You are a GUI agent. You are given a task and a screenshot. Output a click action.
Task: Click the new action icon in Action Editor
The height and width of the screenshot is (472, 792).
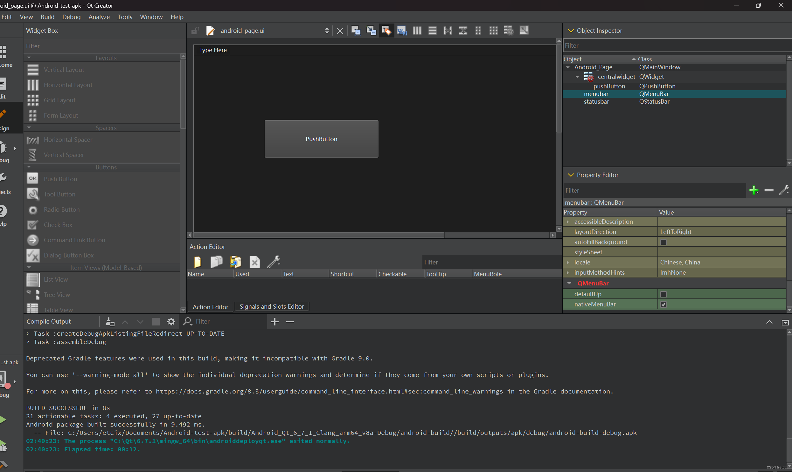click(x=198, y=262)
